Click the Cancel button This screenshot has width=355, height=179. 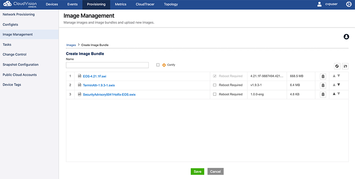(216, 172)
